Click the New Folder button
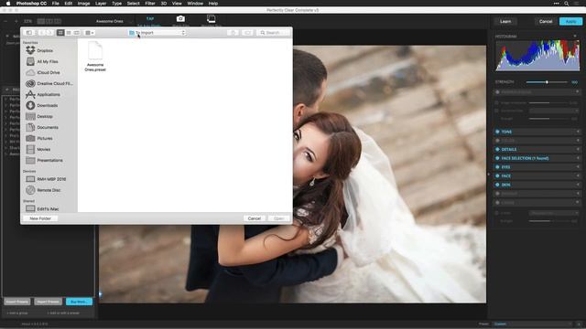Viewport: 586px width, 329px height. click(40, 218)
